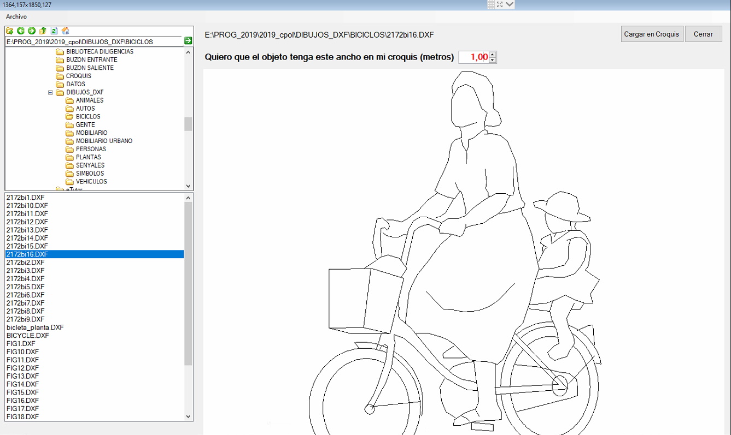Collapse the DIBUJOS_DXF tree node
This screenshot has width=731, height=435.
coord(51,92)
